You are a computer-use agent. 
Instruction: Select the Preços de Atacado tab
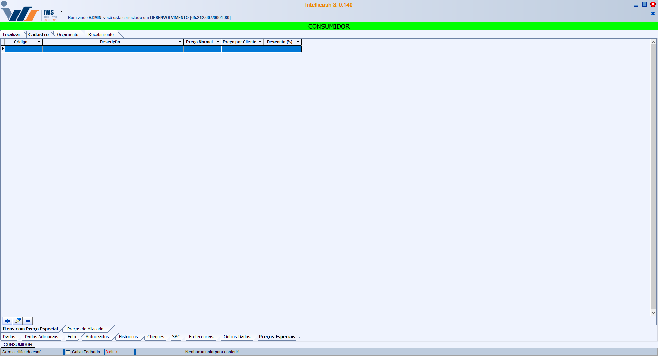tap(85, 329)
